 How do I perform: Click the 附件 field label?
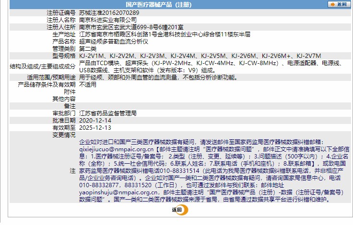coord(70,92)
